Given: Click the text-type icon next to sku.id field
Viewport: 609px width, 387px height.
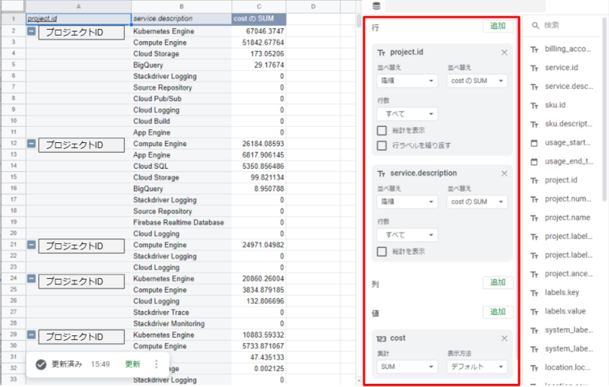Looking at the screenshot, I should pos(534,106).
